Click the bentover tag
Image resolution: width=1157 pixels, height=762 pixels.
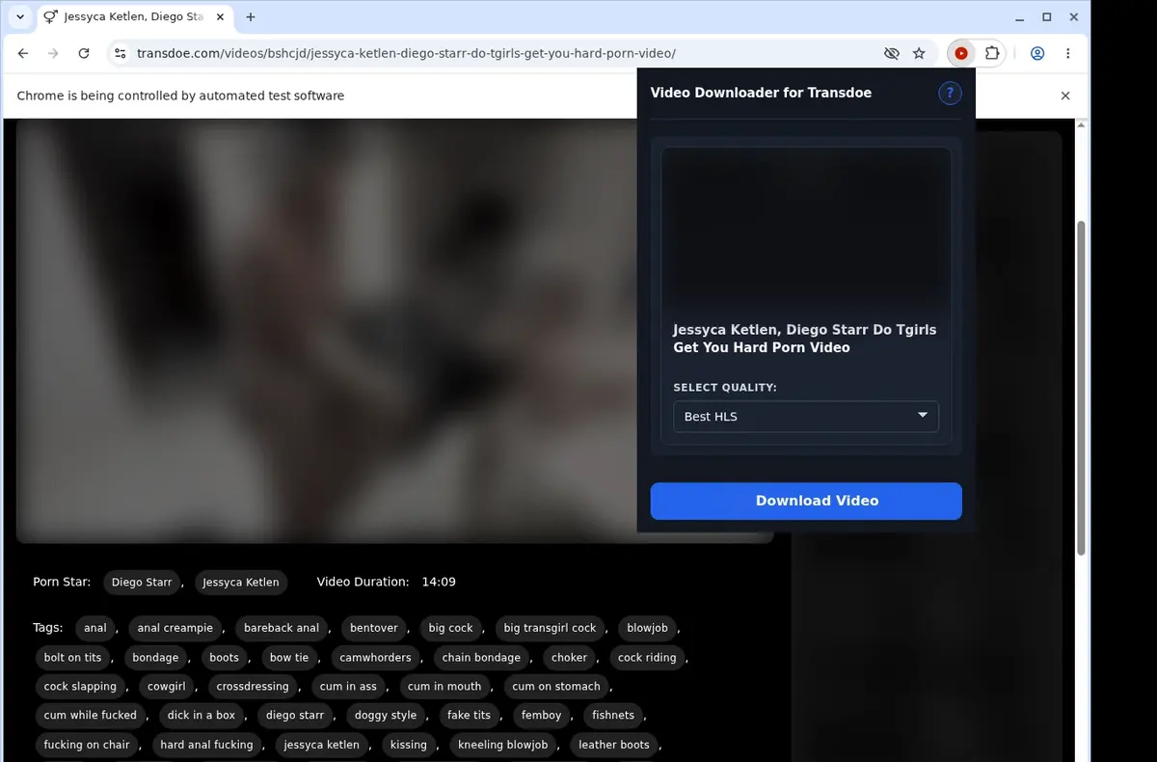(374, 628)
